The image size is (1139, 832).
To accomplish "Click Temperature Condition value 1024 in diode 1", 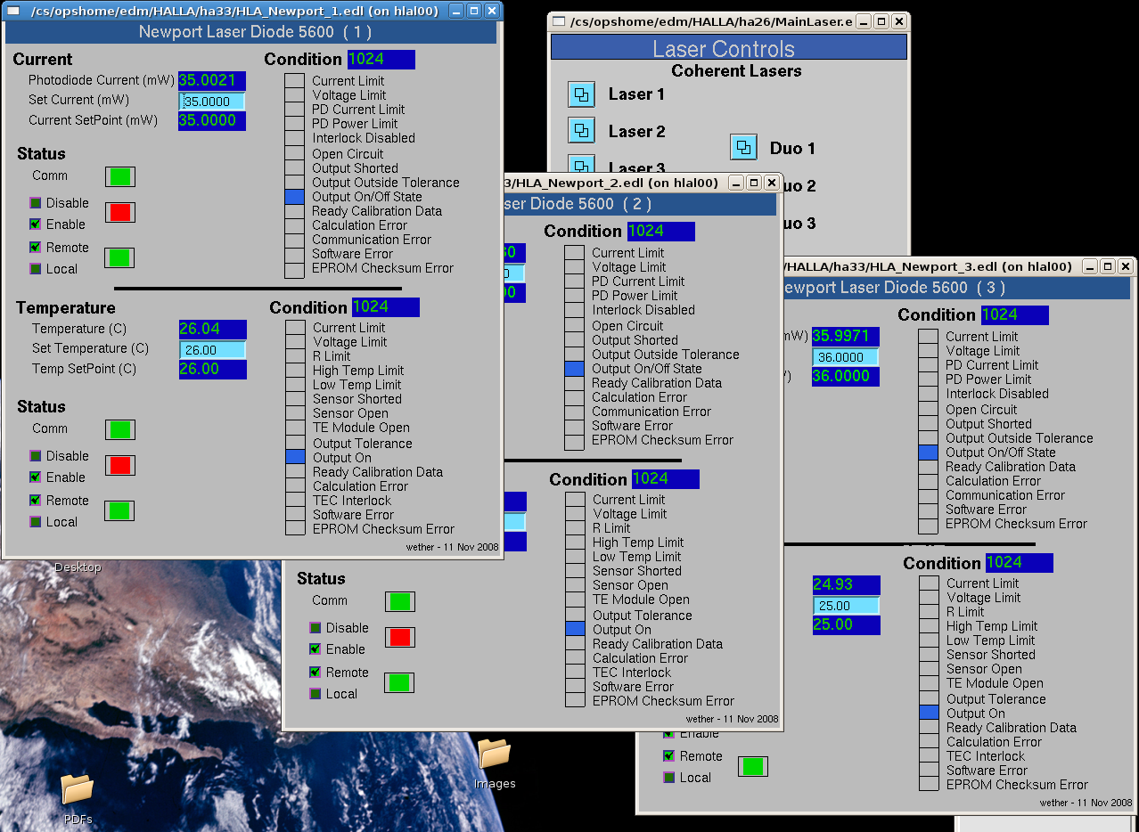I will pyautogui.click(x=385, y=307).
